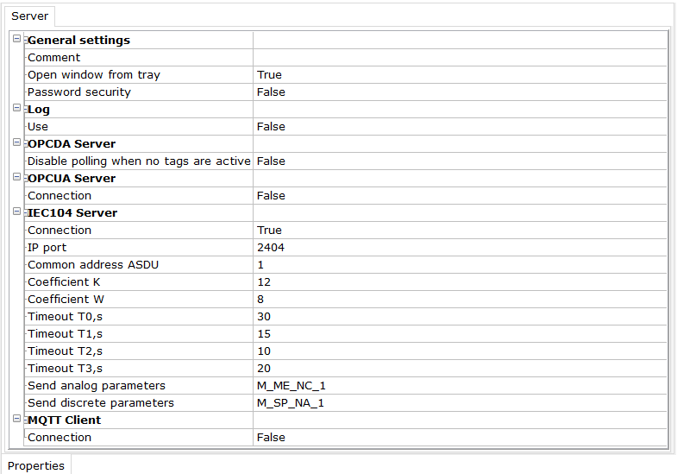Select the OPCDA Server header row

click(346, 144)
